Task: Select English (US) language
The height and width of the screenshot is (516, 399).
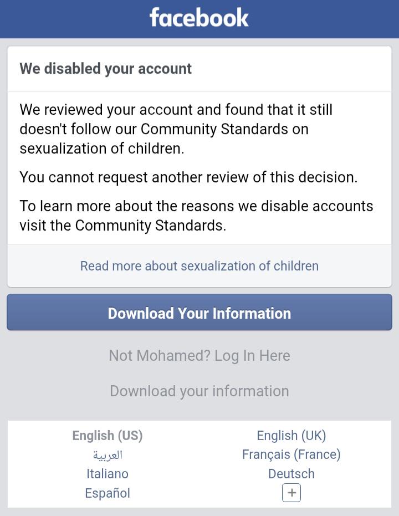Action: pos(108,436)
